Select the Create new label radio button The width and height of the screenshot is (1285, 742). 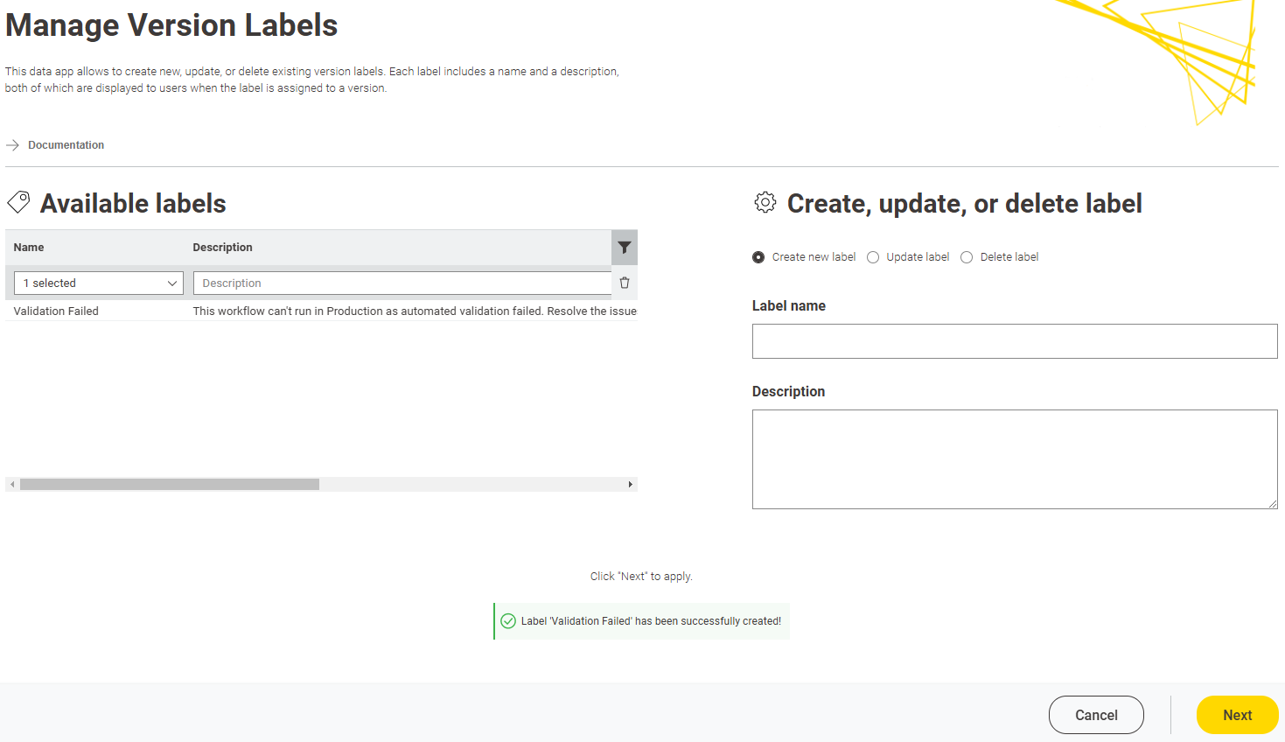pyautogui.click(x=758, y=257)
